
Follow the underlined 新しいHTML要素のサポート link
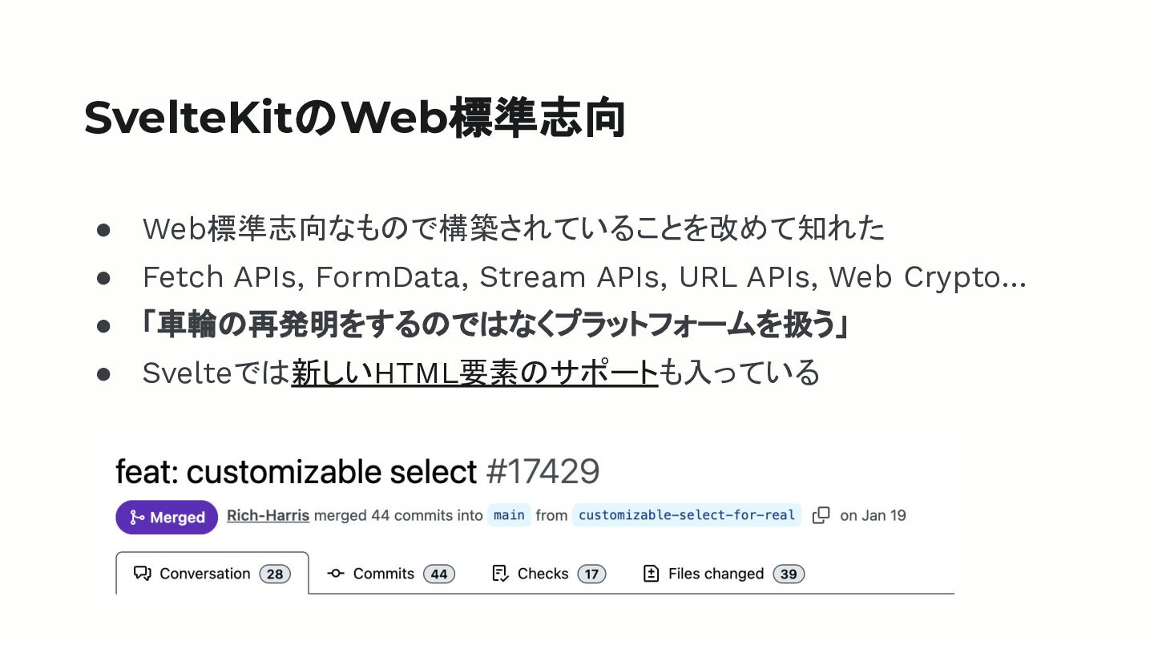point(474,373)
